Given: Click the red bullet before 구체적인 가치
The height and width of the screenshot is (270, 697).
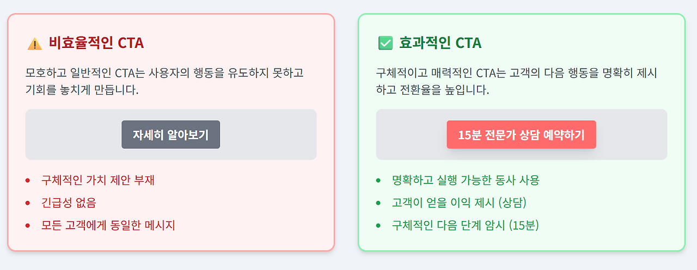Looking at the screenshot, I should [x=28, y=180].
